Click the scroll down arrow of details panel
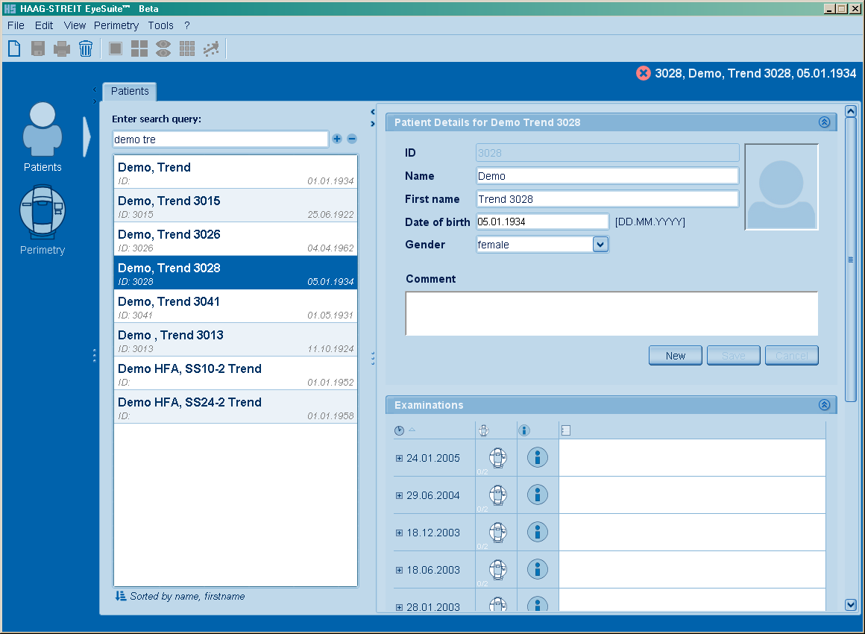This screenshot has height=634, width=865. coord(851,605)
